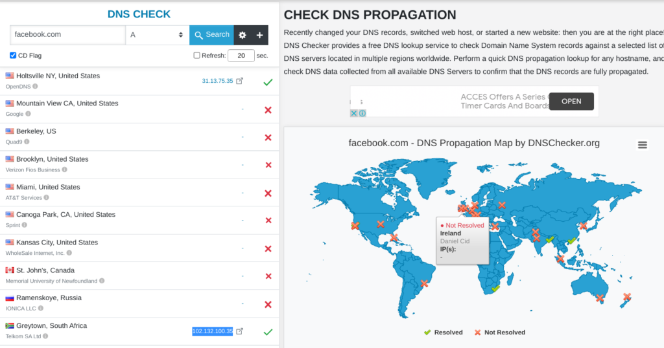Viewport: 664px width, 348px height.
Task: Click the red X for Berkeley, US
Action: coord(268,137)
